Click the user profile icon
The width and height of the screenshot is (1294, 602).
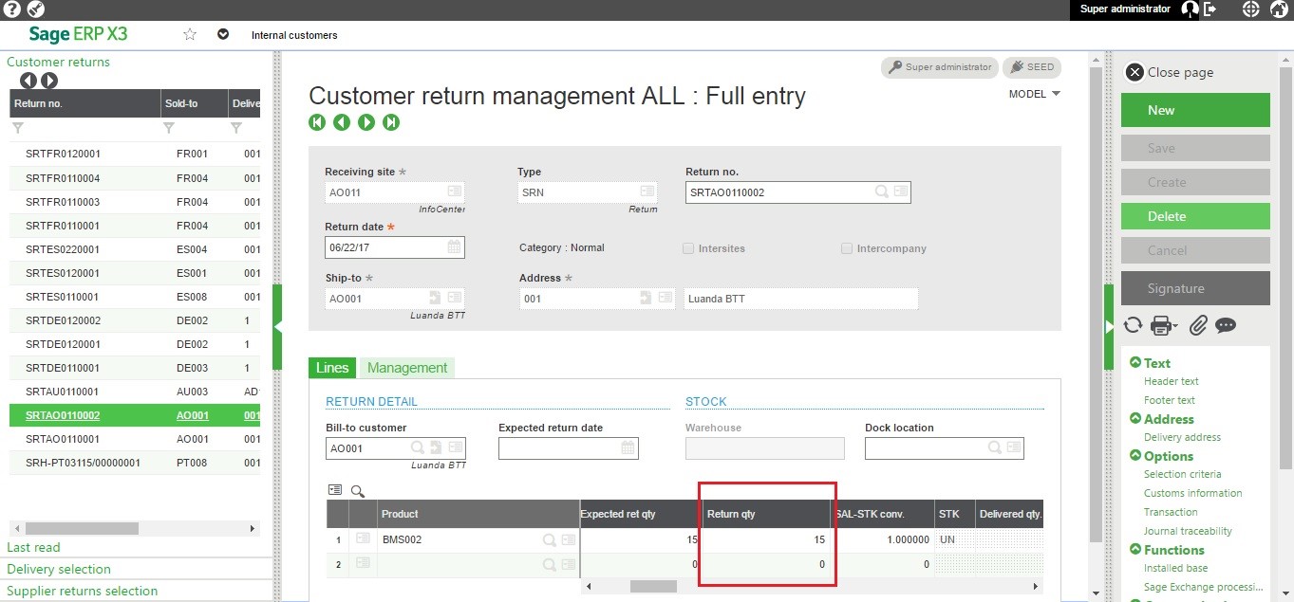tap(1190, 9)
